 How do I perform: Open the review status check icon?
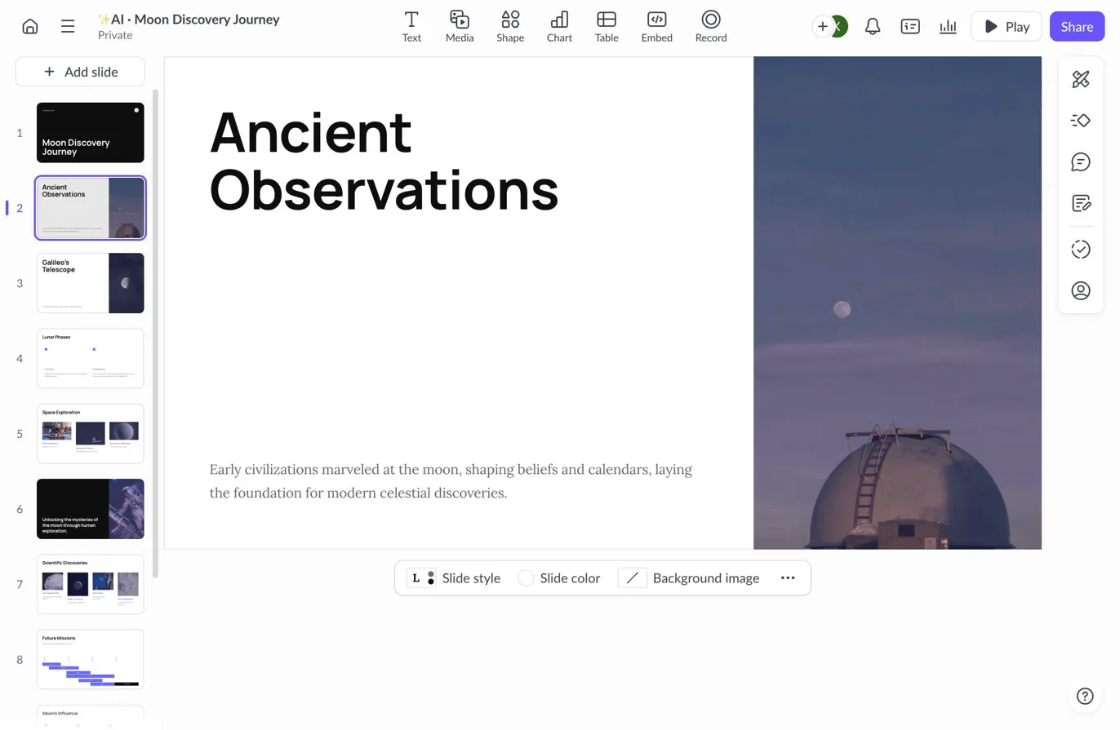point(1081,250)
